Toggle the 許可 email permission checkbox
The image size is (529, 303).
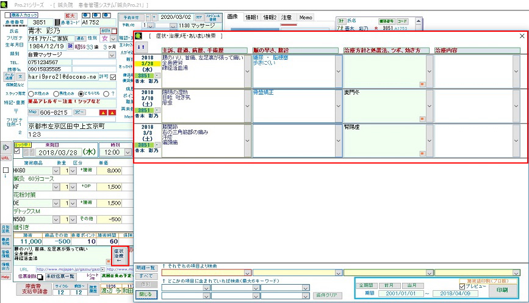113,77
